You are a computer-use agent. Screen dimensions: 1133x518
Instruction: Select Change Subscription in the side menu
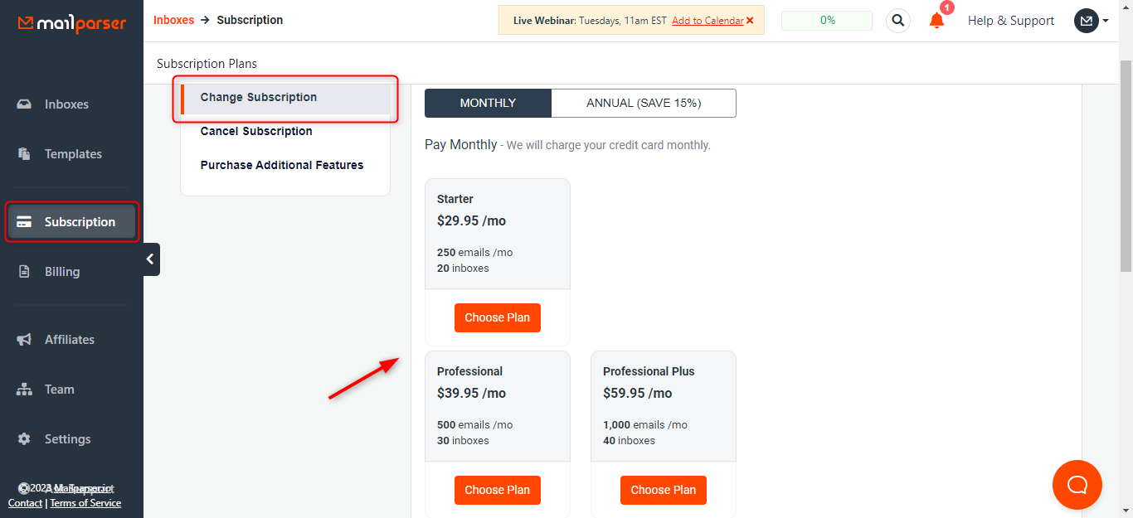pyautogui.click(x=285, y=98)
